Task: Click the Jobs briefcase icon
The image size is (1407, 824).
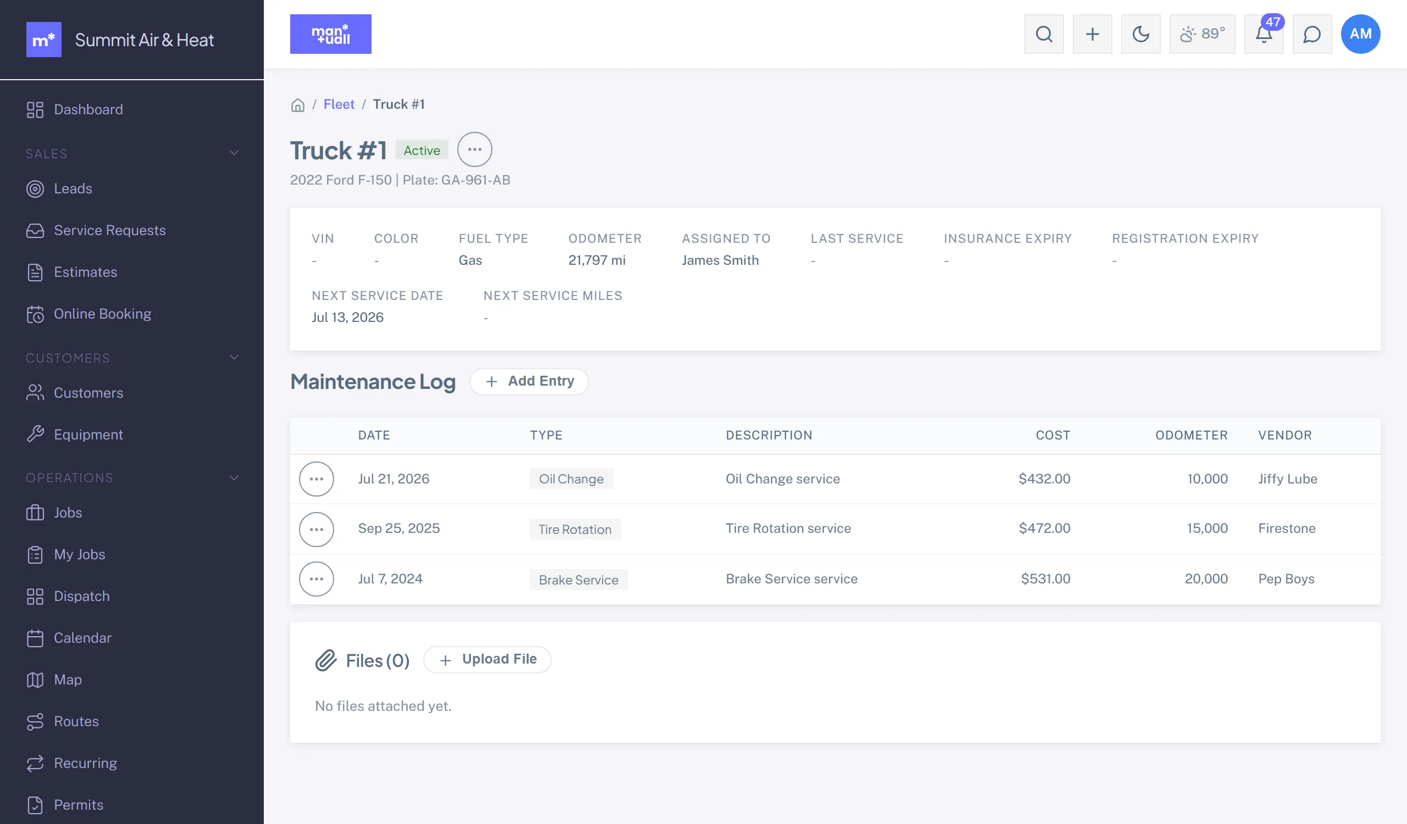Action: tap(35, 513)
